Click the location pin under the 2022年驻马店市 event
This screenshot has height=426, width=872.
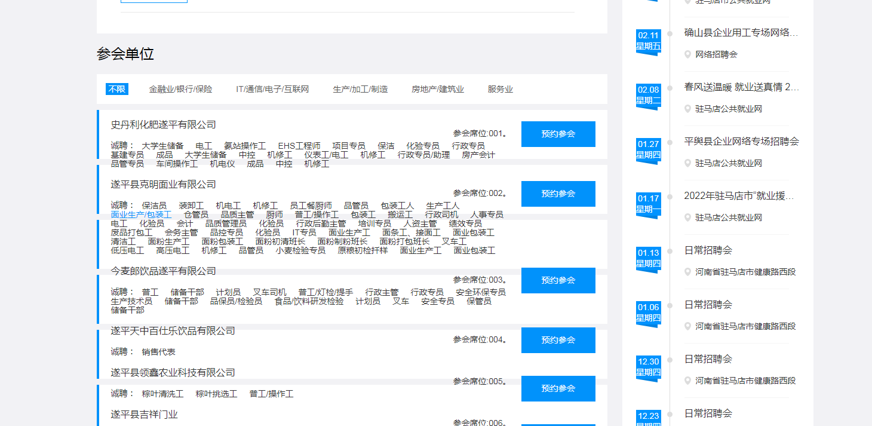pyautogui.click(x=687, y=217)
